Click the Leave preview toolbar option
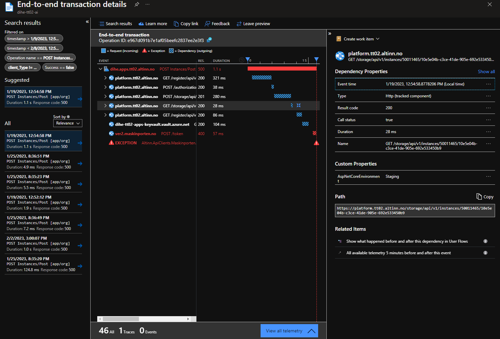Screen dimensions: 500x339 tap(253, 24)
